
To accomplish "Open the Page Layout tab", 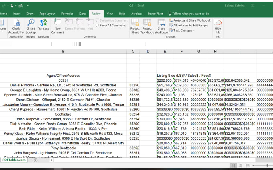I will click(47, 14).
